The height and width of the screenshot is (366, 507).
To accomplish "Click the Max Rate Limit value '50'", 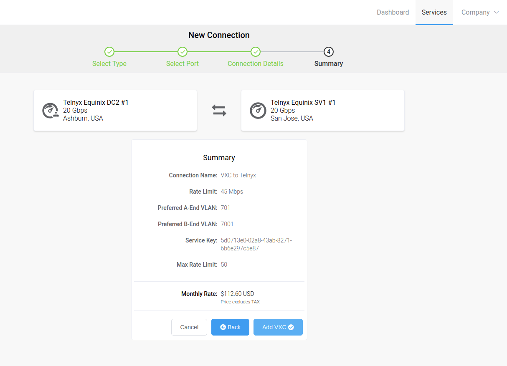I will pyautogui.click(x=224, y=265).
